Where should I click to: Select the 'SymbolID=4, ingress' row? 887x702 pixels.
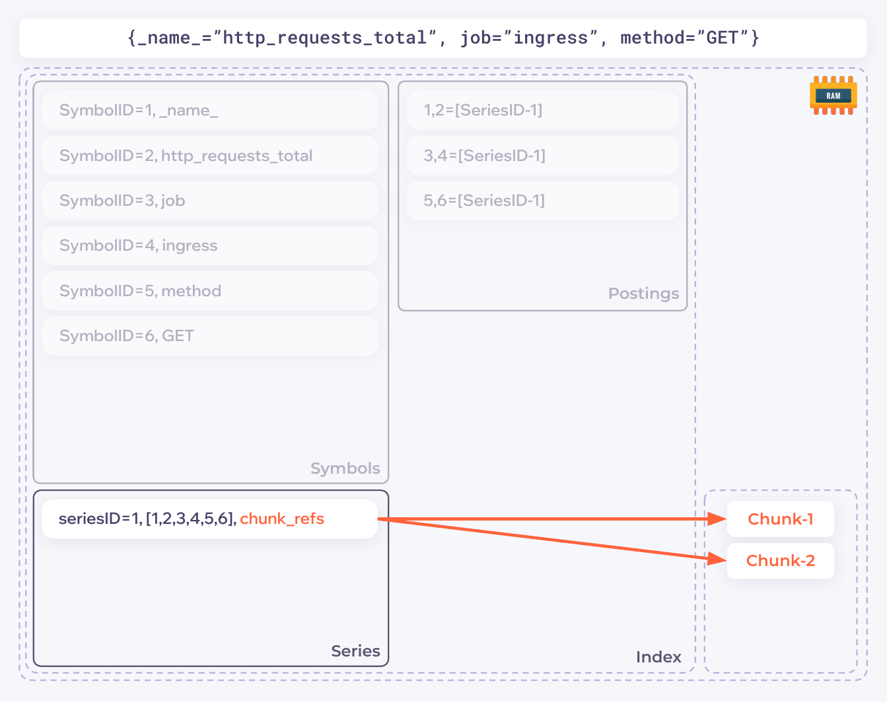pos(210,245)
